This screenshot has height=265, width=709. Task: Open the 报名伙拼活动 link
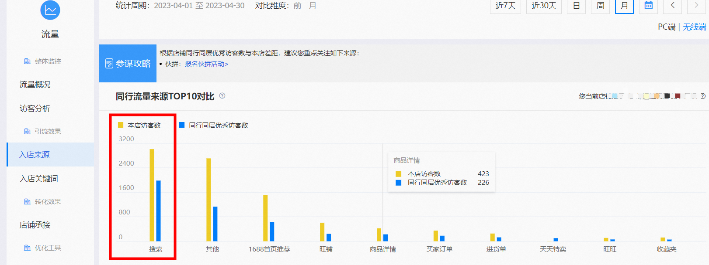tap(206, 64)
